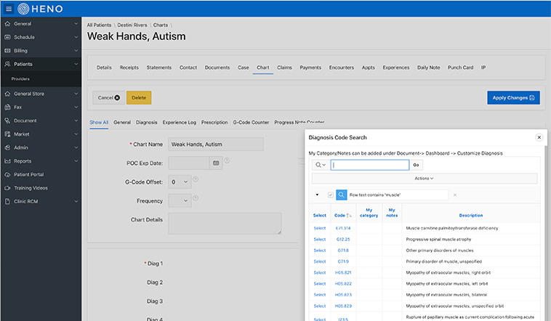Click the Training Videos icon

[x=7, y=188]
